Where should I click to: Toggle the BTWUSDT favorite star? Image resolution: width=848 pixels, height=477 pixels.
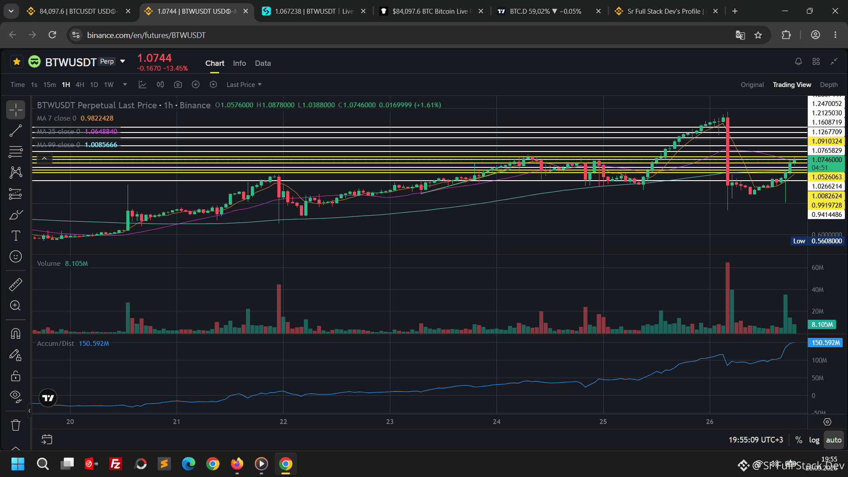(17, 62)
